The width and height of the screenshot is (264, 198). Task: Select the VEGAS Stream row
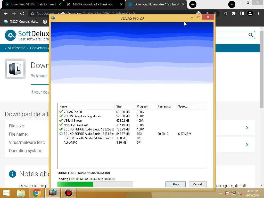pyautogui.click(x=132, y=121)
